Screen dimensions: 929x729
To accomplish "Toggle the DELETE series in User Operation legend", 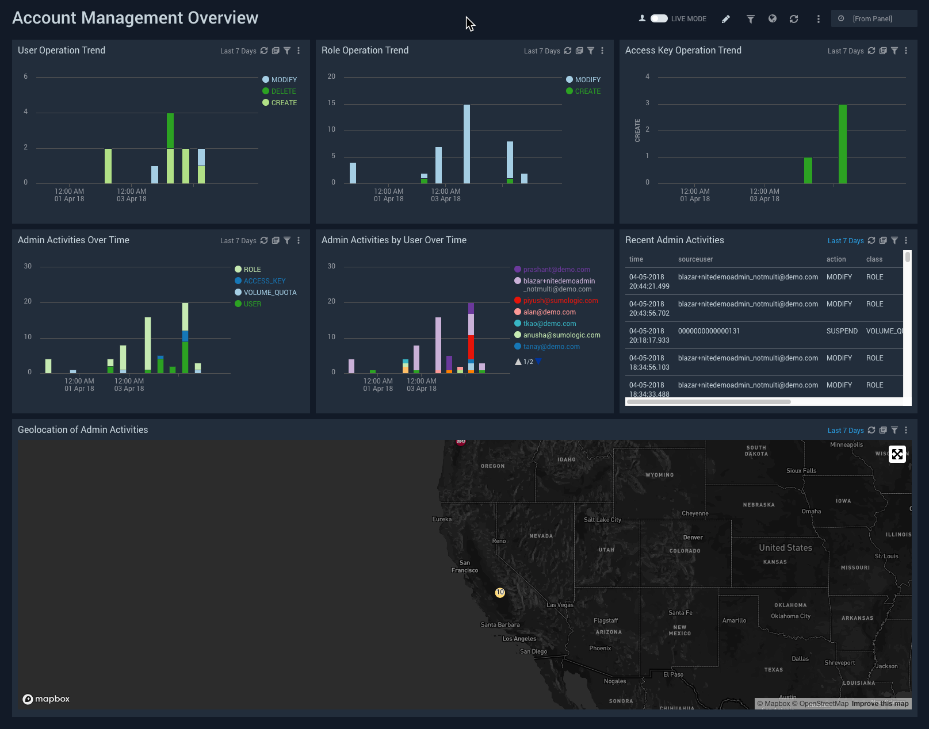I will [x=284, y=91].
